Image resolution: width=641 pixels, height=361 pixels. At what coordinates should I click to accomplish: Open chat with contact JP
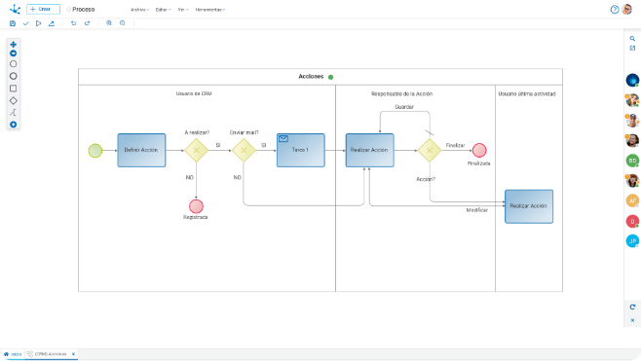632,241
